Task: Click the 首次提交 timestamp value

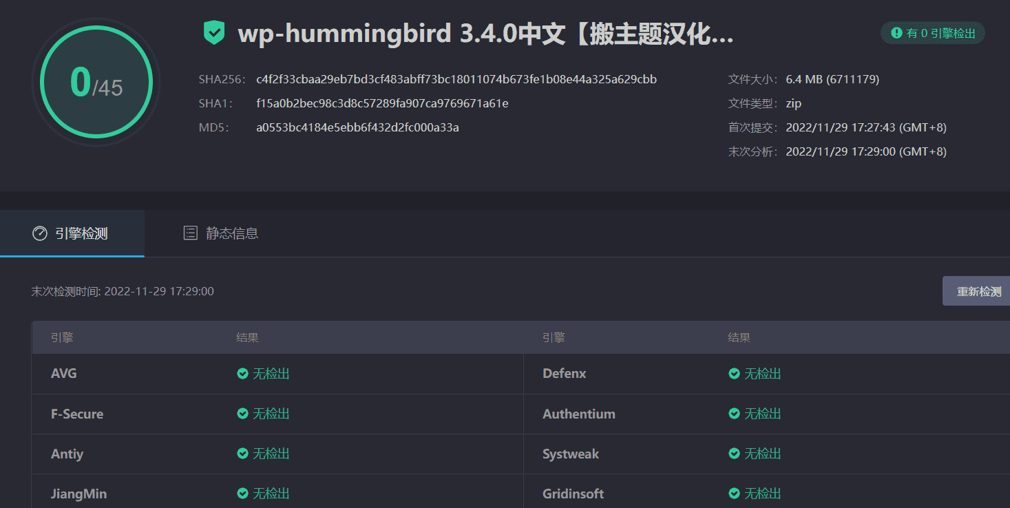Action: point(866,127)
